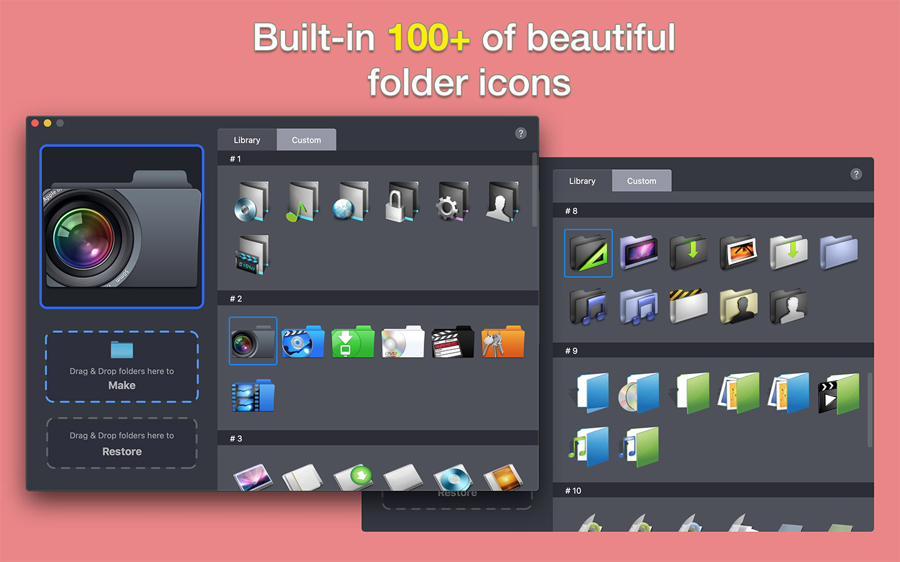Pick the blue book folder with CD

point(639,393)
